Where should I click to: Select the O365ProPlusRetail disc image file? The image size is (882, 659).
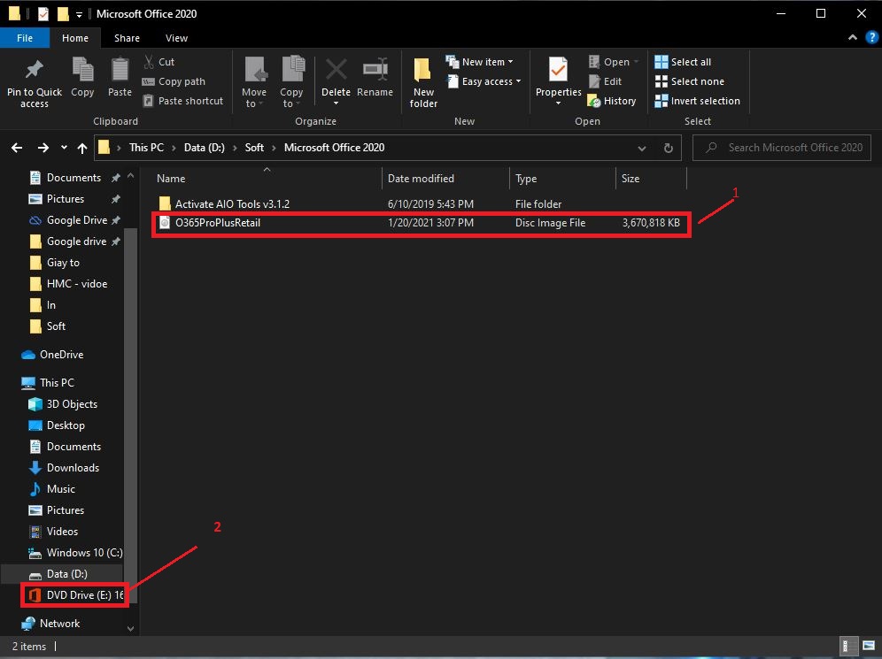click(218, 223)
